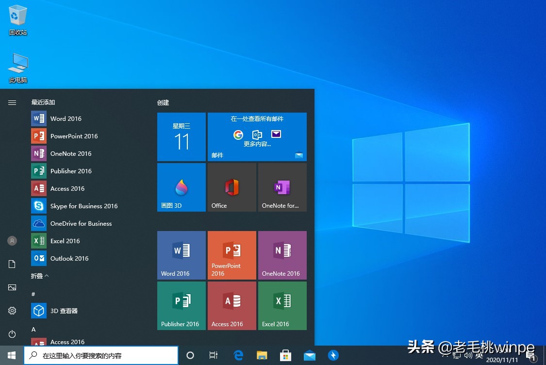Viewport: 546px width, 365px height.
Task: Launch Microsoft Edge from the taskbar
Action: 238,355
